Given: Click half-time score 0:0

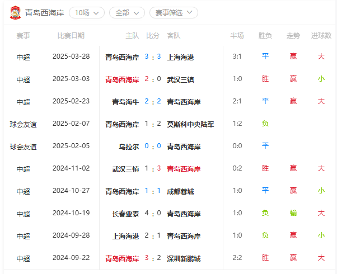Looking at the screenshot, I should [x=237, y=146].
